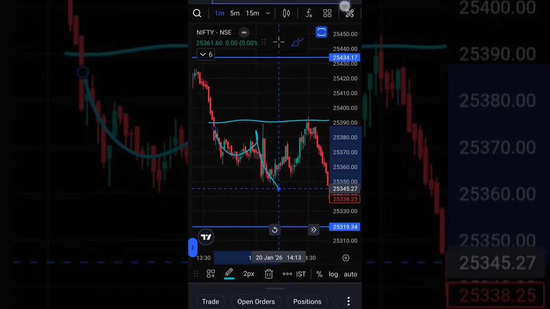Grab the drag handle of the floating drawing toolbar
550x309 pixels.
click(263, 42)
